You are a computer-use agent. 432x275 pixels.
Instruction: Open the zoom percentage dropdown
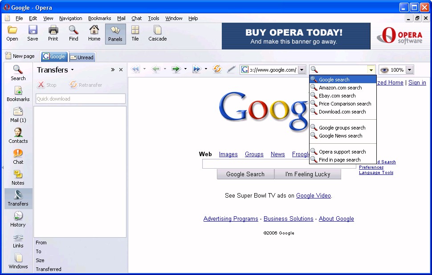(x=409, y=70)
